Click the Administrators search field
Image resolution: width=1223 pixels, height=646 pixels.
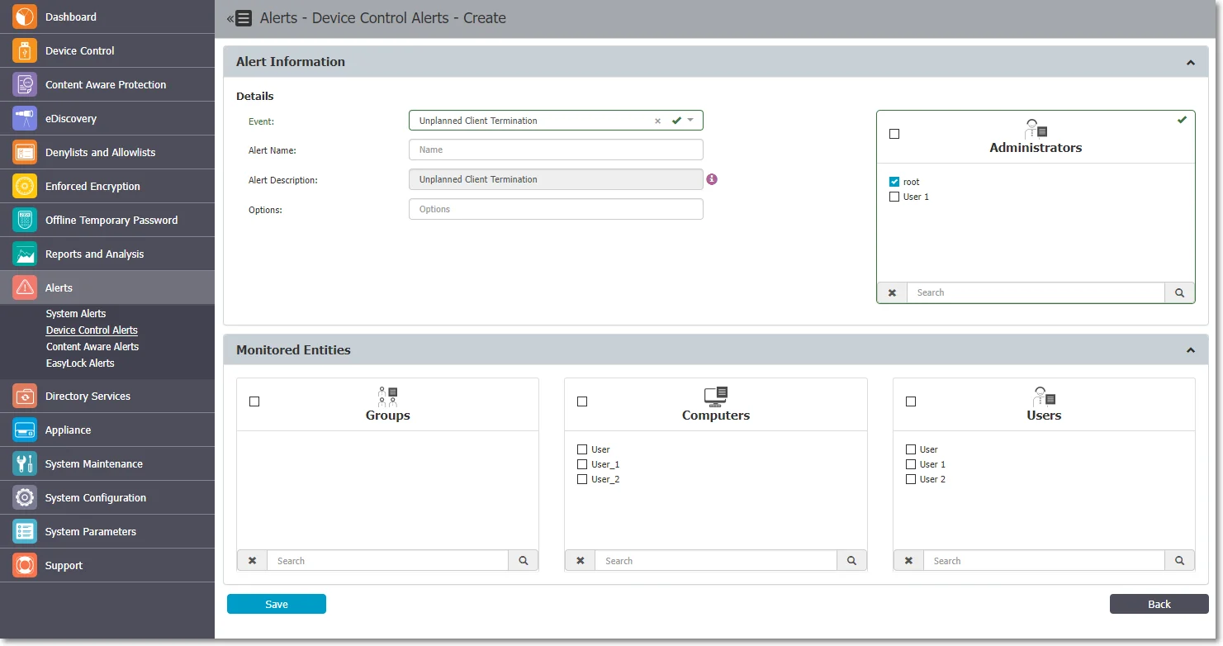1036,292
